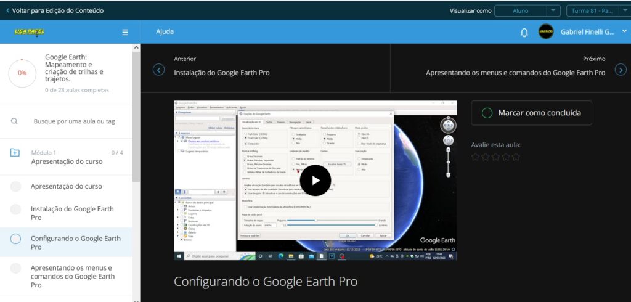Click the Liga Rafel logo
The image size is (631, 302).
coord(30,32)
